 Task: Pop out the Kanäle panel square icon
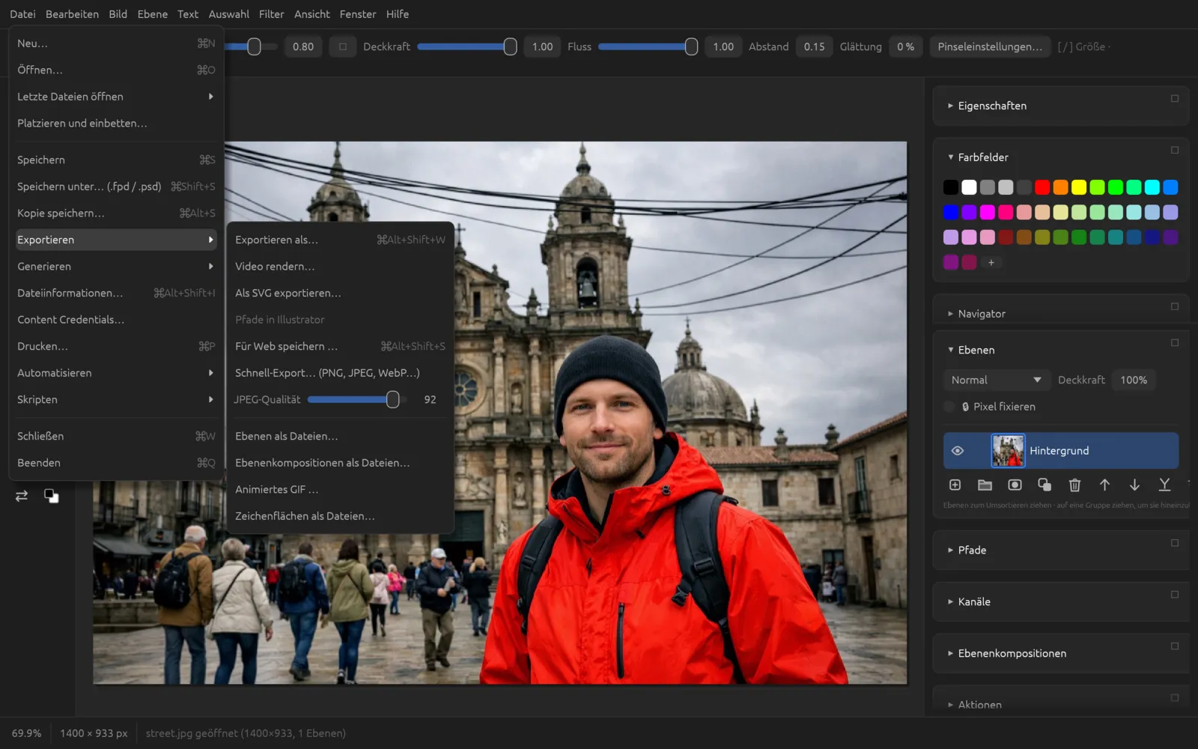[1174, 595]
